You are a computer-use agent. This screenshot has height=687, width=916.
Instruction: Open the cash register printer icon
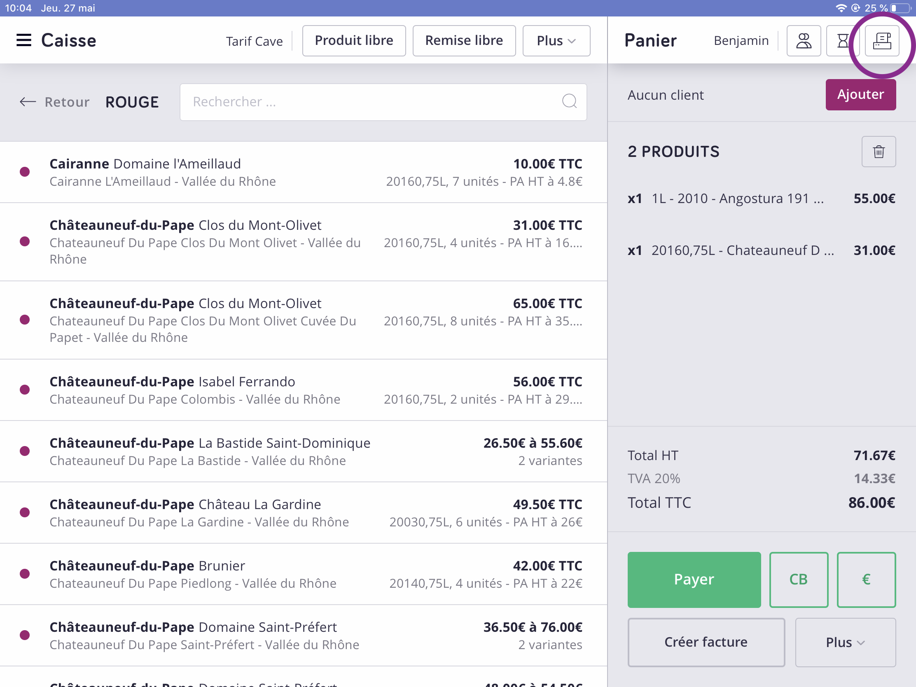pyautogui.click(x=882, y=41)
